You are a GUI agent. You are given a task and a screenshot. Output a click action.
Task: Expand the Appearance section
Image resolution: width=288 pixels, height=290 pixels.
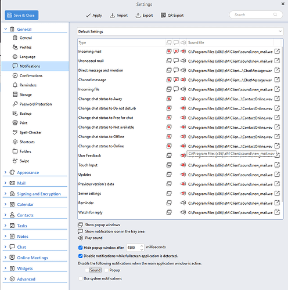pyautogui.click(x=5, y=172)
